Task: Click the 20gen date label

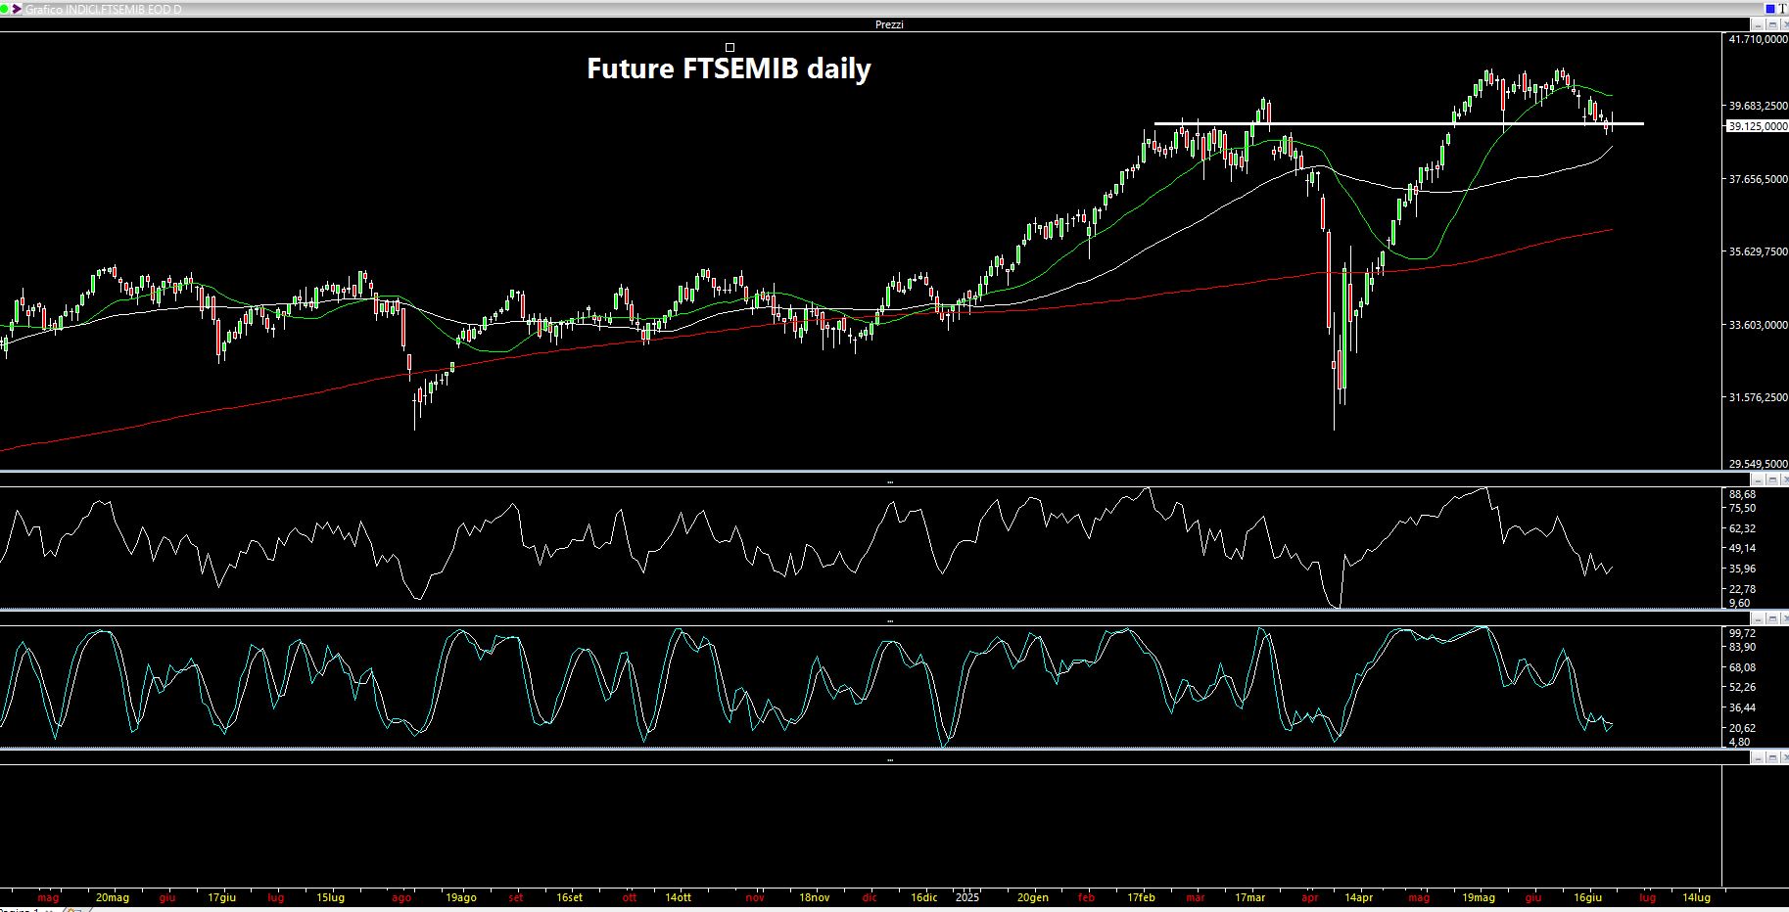Action: tap(1033, 897)
